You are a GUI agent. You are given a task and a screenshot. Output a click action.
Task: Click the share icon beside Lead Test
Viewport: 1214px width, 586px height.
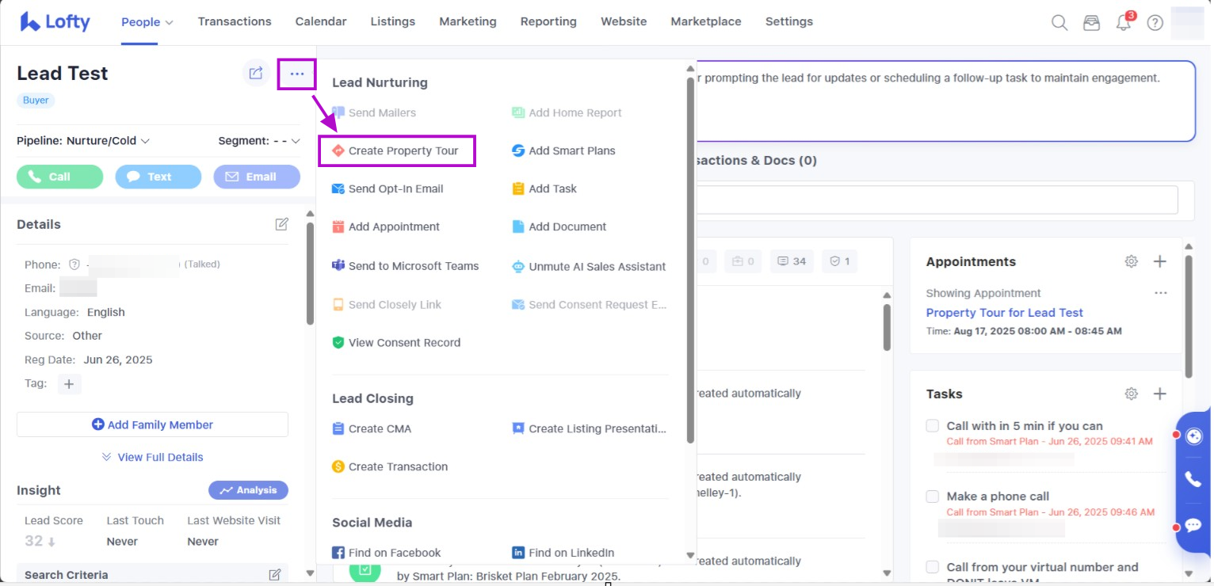point(255,74)
